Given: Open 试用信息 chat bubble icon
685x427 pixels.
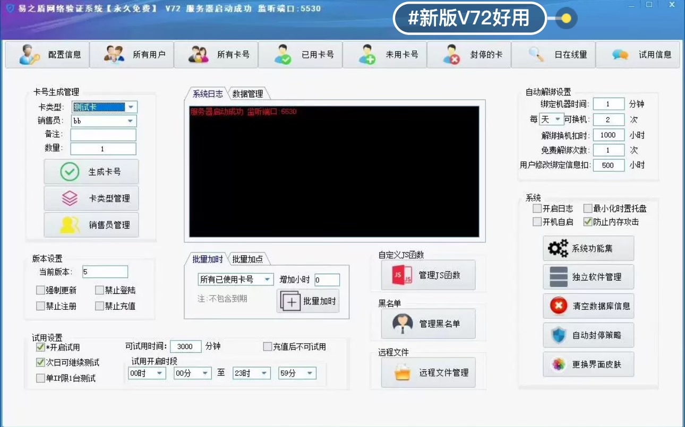Looking at the screenshot, I should (620, 54).
